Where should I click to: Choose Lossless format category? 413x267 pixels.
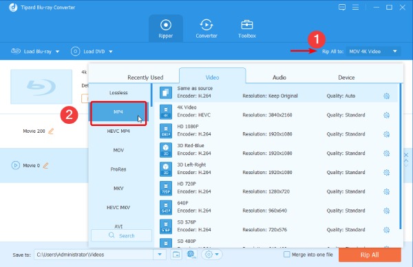tap(118, 93)
